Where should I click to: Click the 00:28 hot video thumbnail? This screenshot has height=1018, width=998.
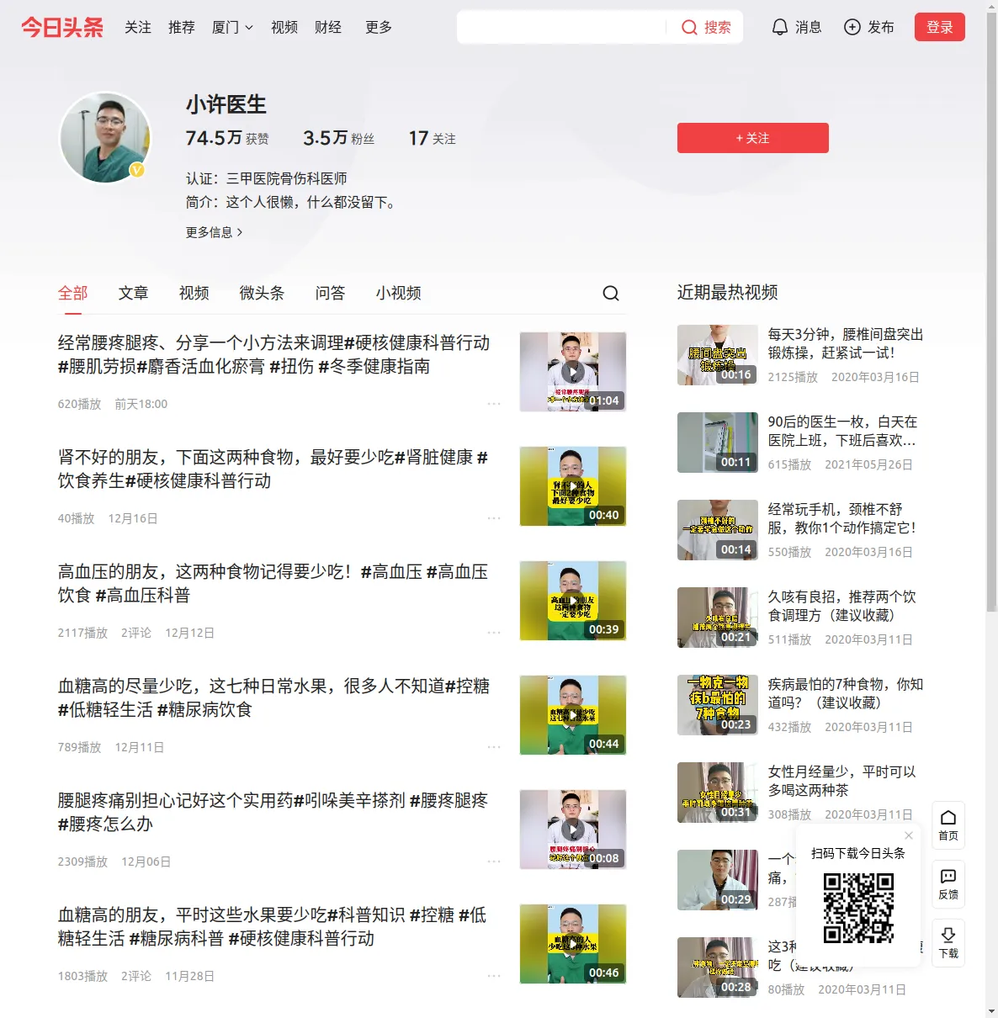pos(718,968)
